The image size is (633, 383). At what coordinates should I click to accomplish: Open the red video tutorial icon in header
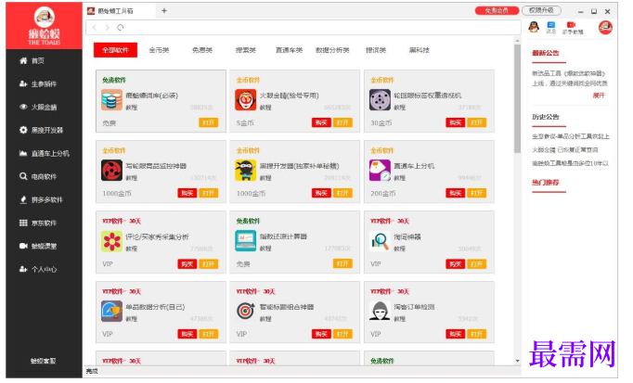(573, 28)
